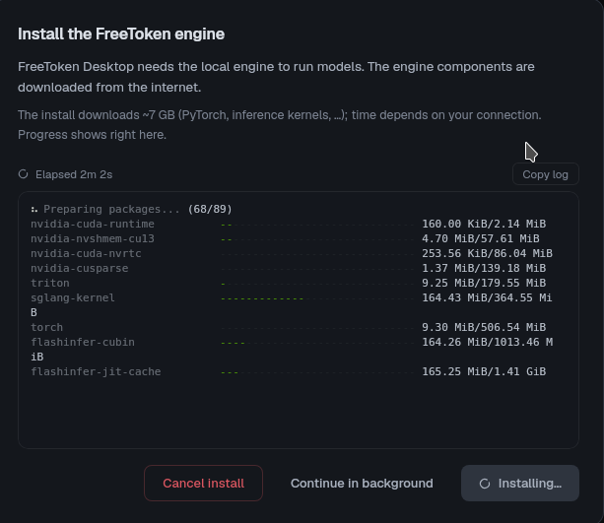Click the nvidia-cuda-nvrtc log entry

(x=292, y=253)
